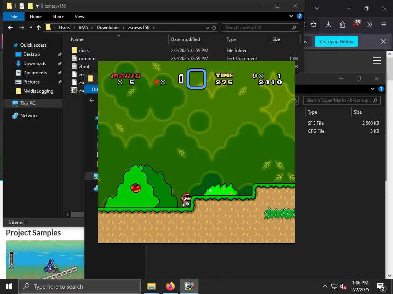Sort by the Size column header in zsnesw150
Viewport: 393px width, 294px height.
[276, 39]
